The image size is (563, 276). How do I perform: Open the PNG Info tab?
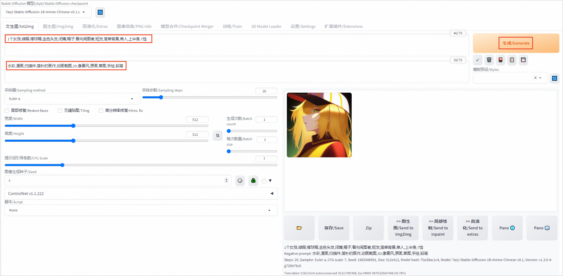coord(134,26)
